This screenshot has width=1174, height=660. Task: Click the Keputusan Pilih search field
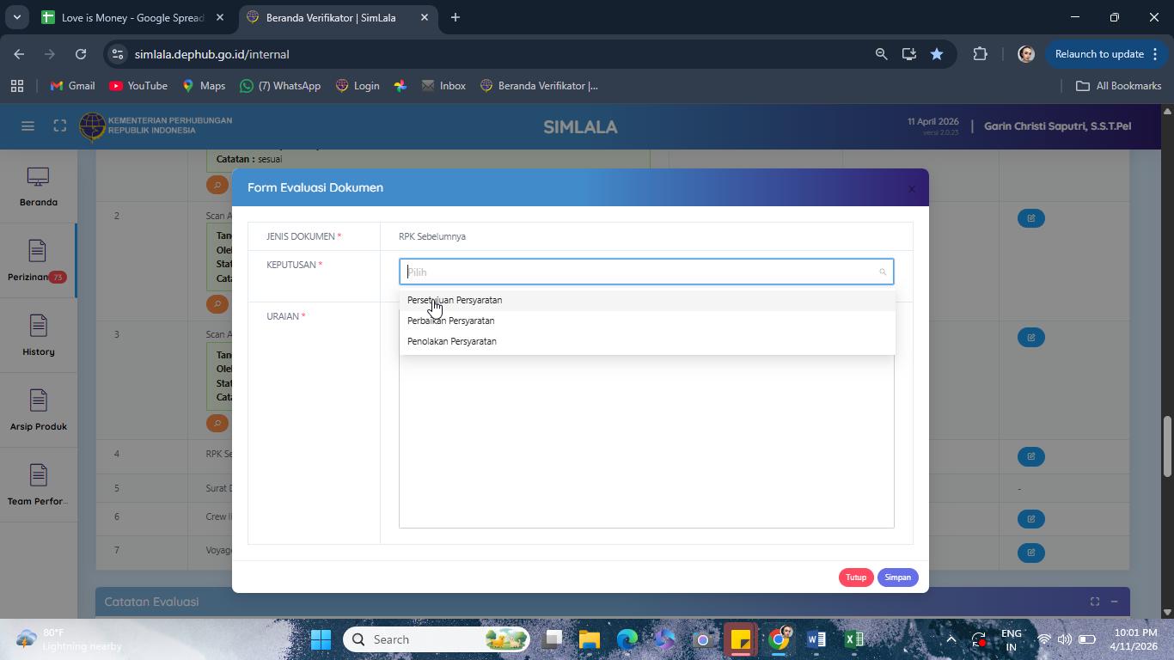[x=646, y=272]
